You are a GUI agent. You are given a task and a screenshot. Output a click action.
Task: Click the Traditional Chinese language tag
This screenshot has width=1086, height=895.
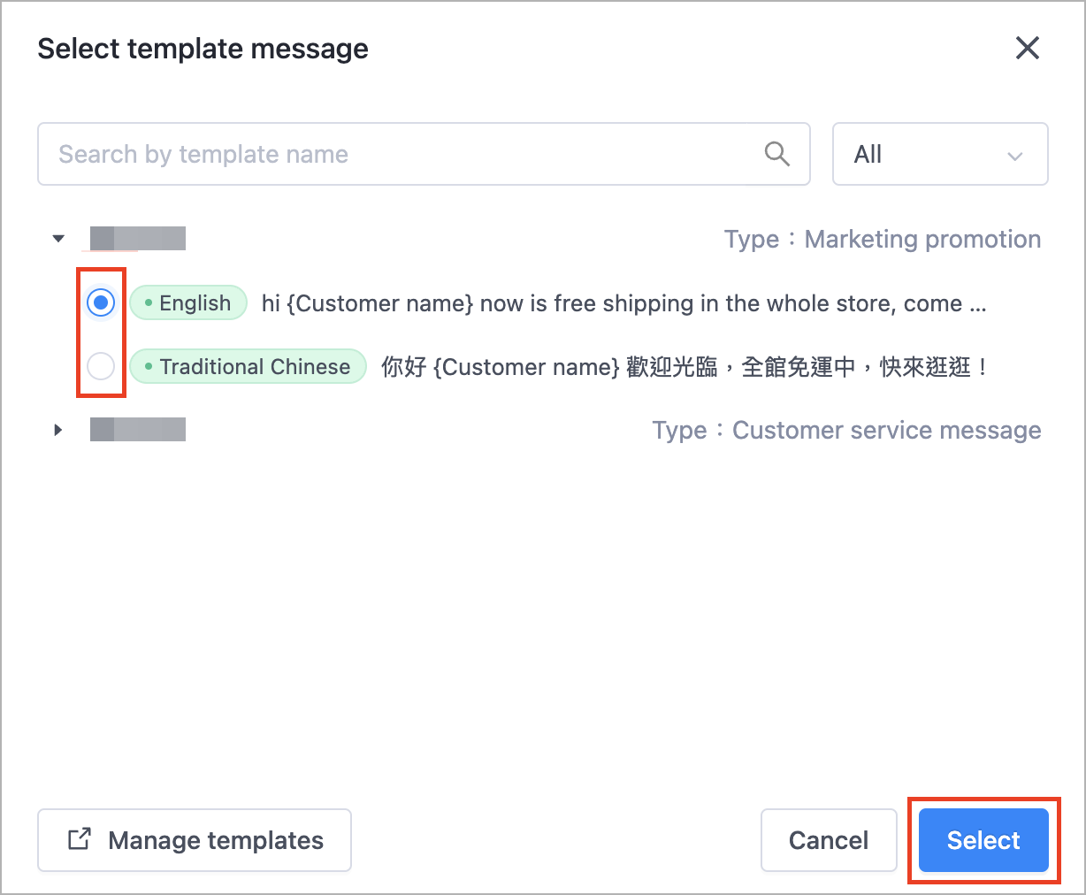pos(248,366)
